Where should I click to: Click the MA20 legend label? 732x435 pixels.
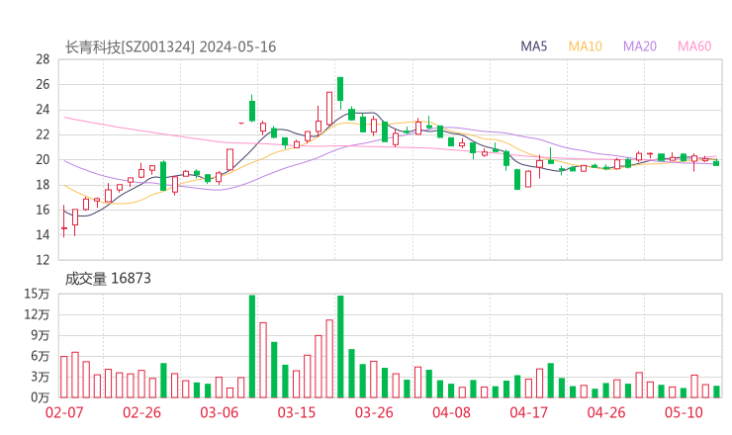pos(640,46)
